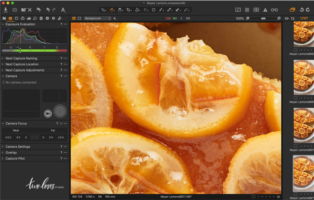Click the Delete X icon
Image resolution: width=314 pixels, height=200 pixels.
[x=30, y=10]
